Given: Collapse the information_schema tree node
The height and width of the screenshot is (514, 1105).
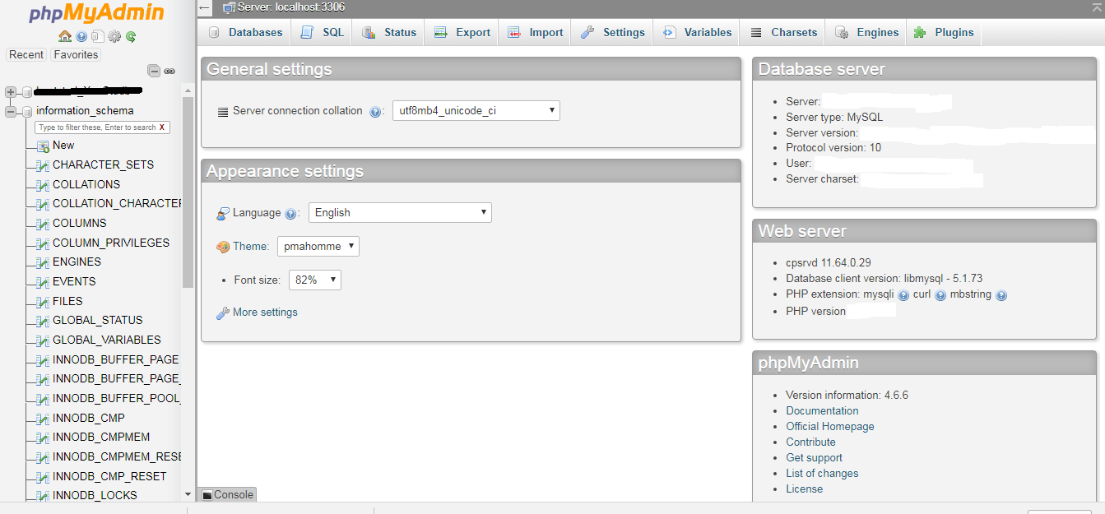Looking at the screenshot, I should (10, 110).
